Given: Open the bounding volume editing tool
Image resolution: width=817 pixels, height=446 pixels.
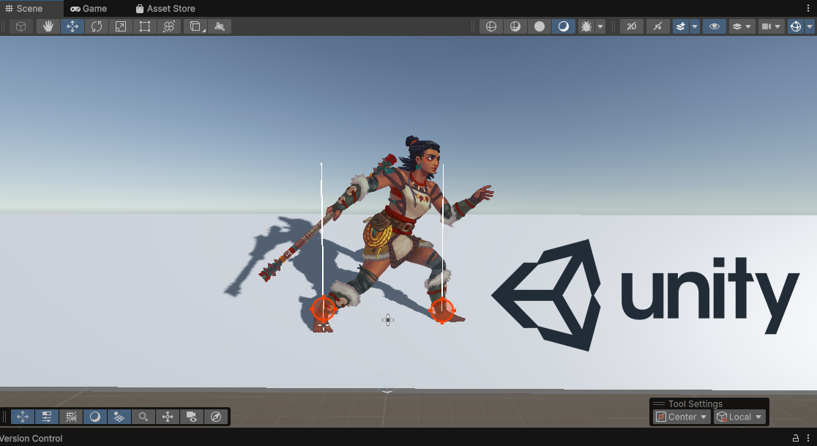Looking at the screenshot, I should point(196,26).
